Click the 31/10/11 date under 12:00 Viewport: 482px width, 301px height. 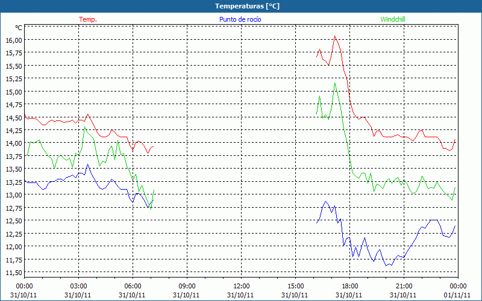(240, 295)
